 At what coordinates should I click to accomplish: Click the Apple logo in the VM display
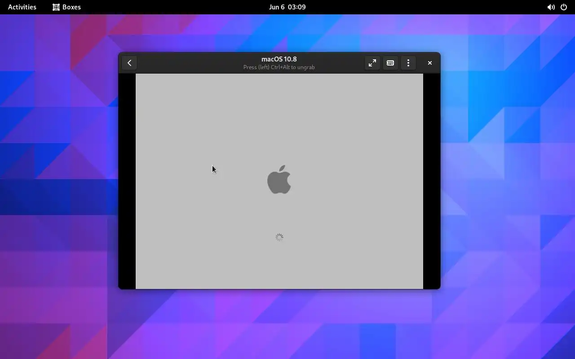click(x=279, y=179)
